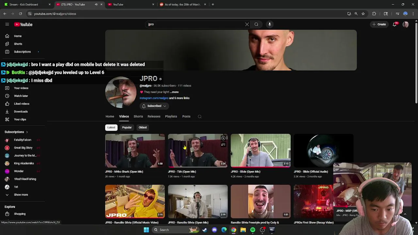Play JPRO - M4ko Shark (Open Mic) thumbnail
418x235 pixels.
pyautogui.click(x=135, y=150)
